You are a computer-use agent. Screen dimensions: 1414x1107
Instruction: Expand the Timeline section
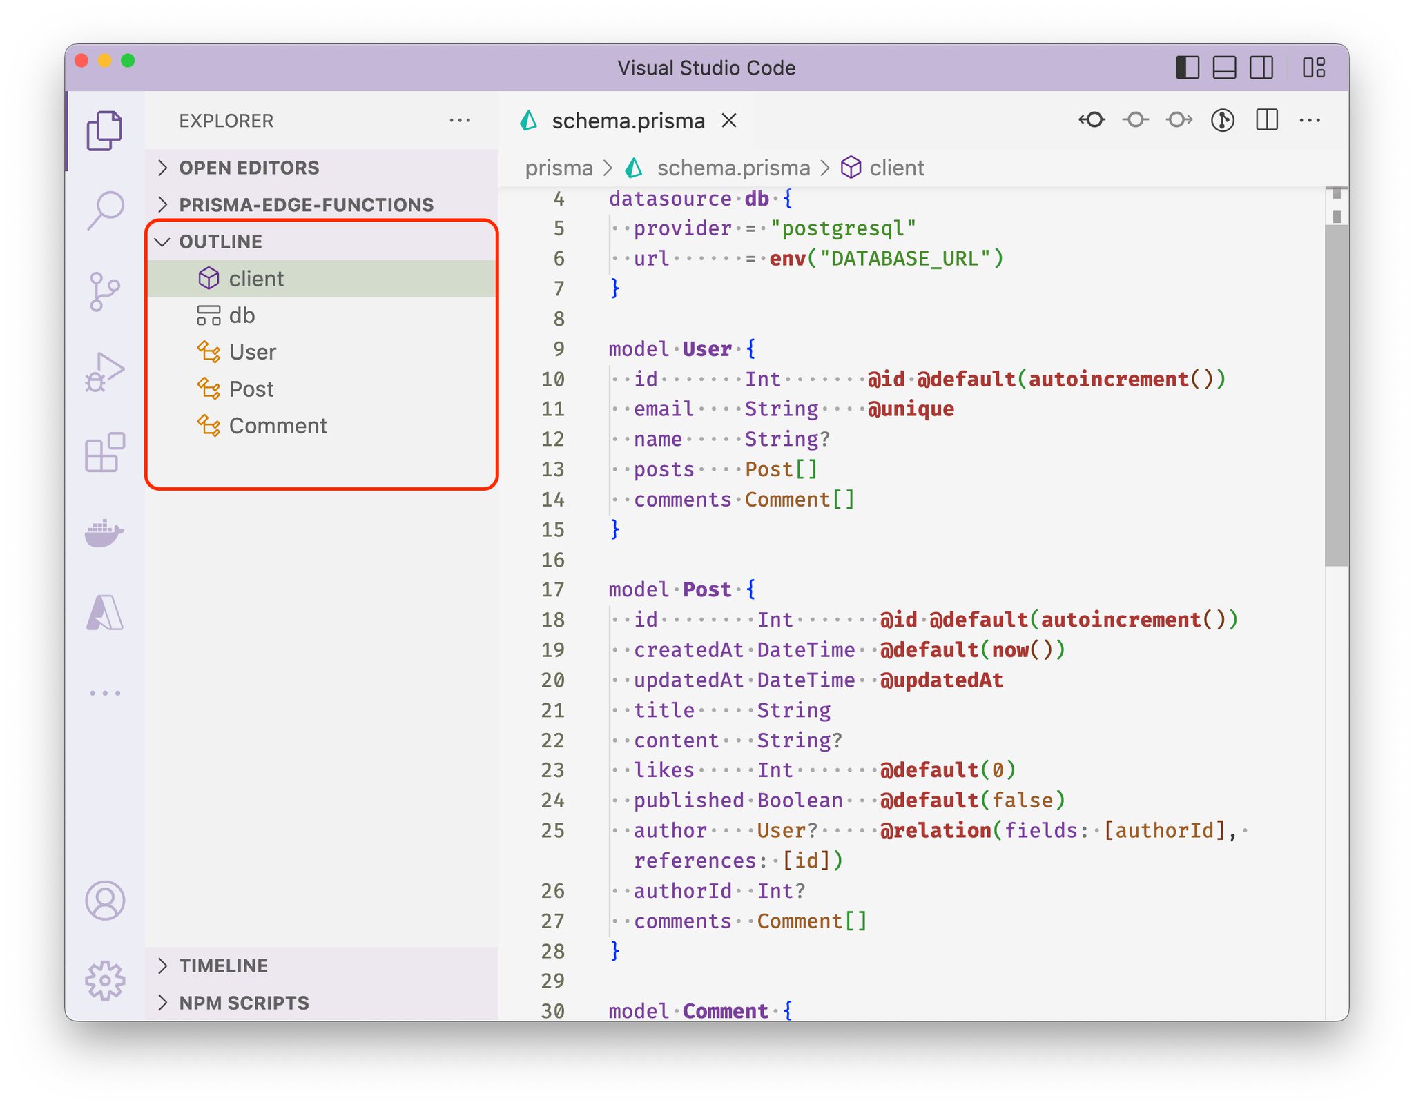coord(322,966)
